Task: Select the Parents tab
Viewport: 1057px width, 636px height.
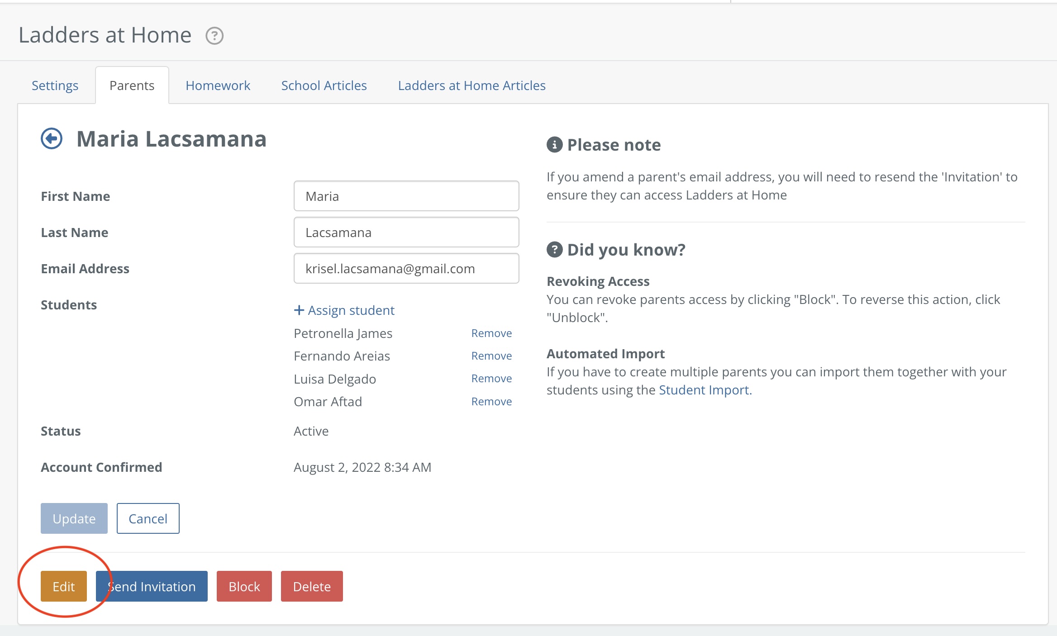Action: click(x=132, y=85)
